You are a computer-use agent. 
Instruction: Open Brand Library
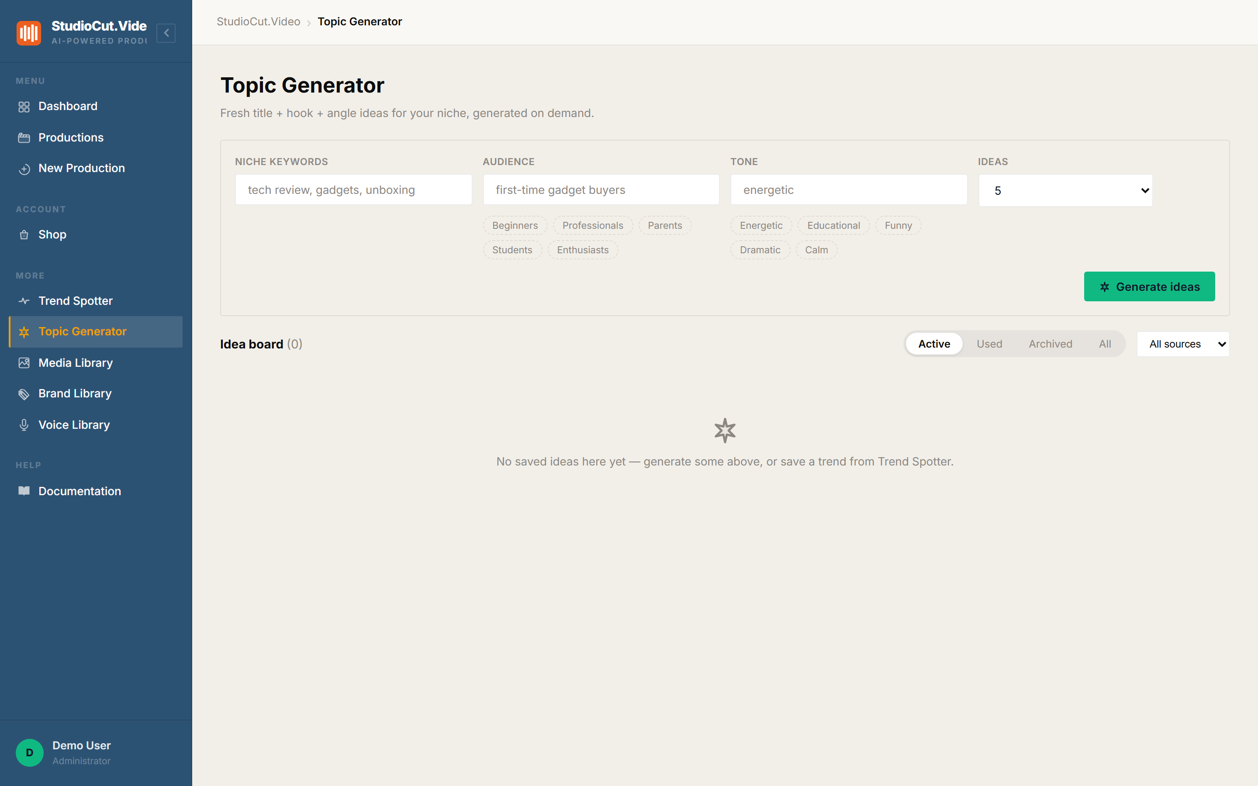point(96,393)
